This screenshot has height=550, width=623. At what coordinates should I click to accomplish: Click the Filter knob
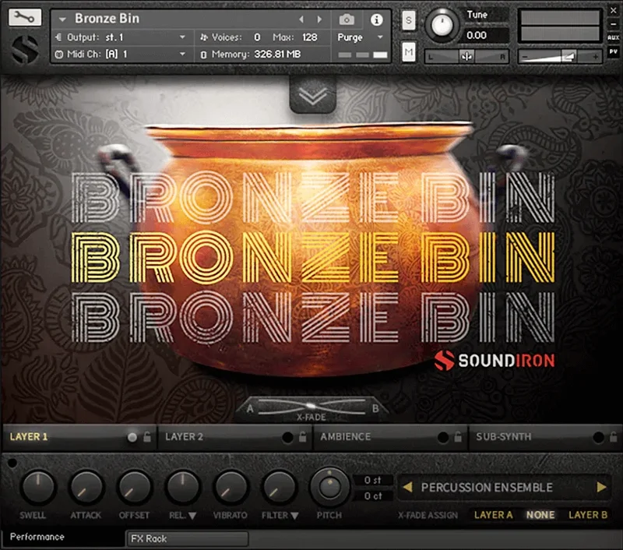point(279,487)
